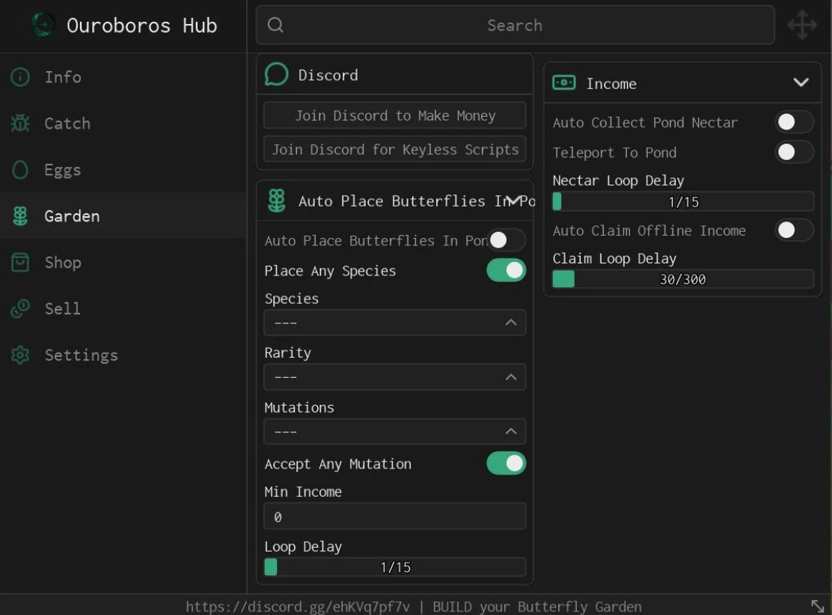Image resolution: width=832 pixels, height=615 pixels.
Task: Click the resize arrow icon at bottom corner
Action: [817, 605]
